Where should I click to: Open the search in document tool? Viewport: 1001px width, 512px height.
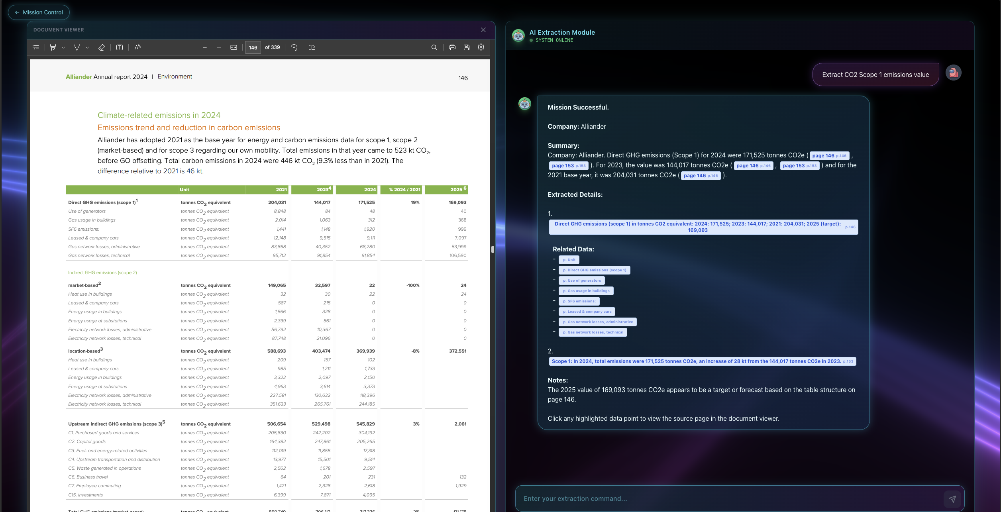pos(434,47)
